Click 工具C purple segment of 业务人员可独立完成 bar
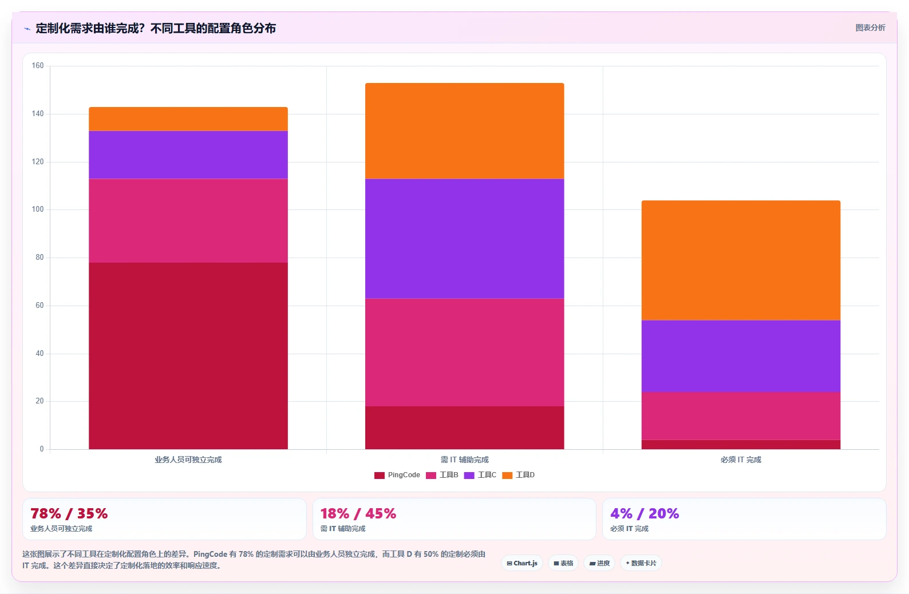The width and height of the screenshot is (909, 594). (x=188, y=155)
